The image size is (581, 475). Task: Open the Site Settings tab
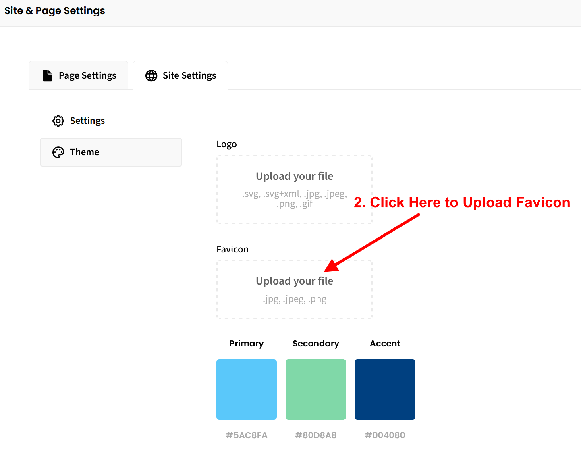pos(181,75)
